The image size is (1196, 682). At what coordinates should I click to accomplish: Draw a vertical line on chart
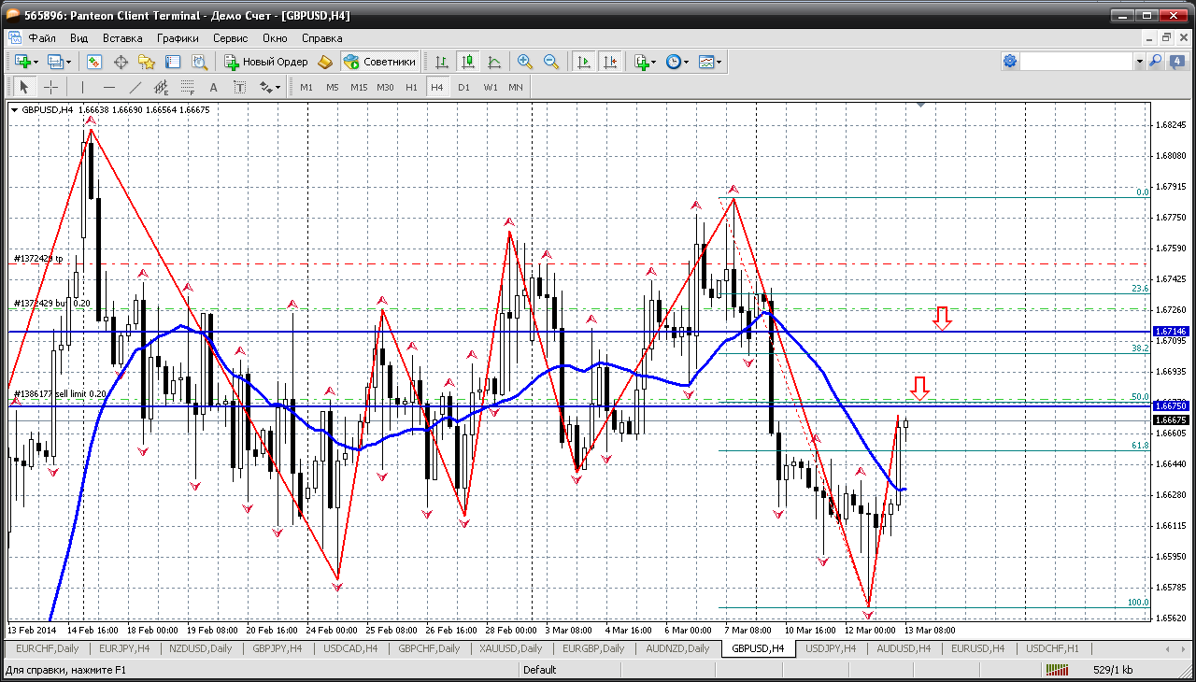(82, 87)
